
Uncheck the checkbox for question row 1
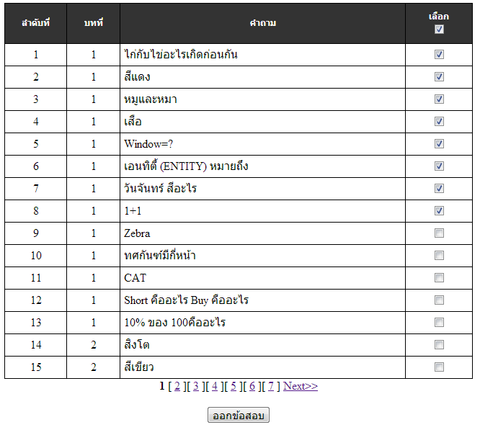(x=439, y=55)
